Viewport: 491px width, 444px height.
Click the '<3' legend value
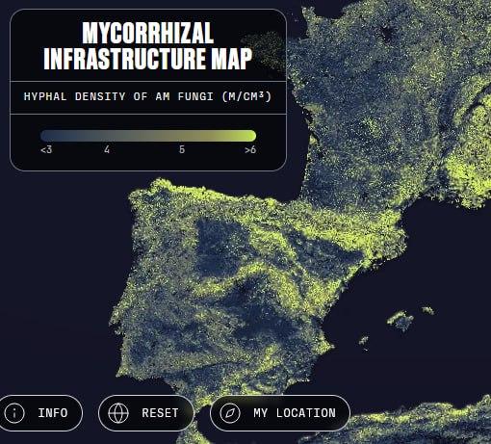(46, 149)
